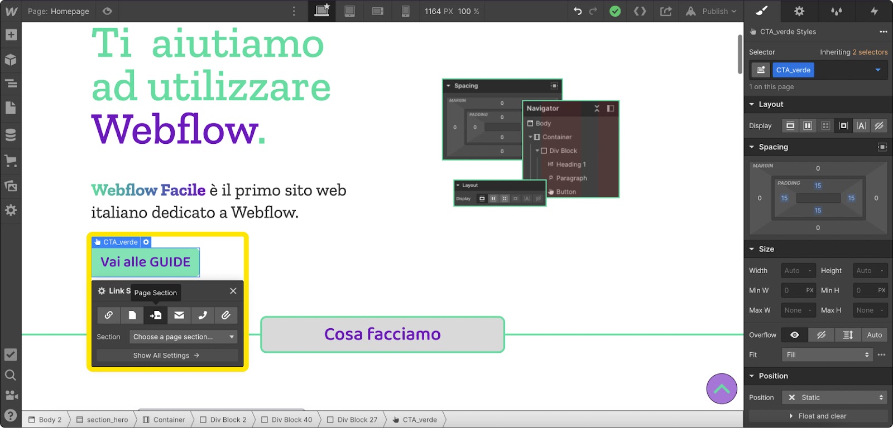
Task: Open the Add elements panel
Action: pyautogui.click(x=11, y=35)
